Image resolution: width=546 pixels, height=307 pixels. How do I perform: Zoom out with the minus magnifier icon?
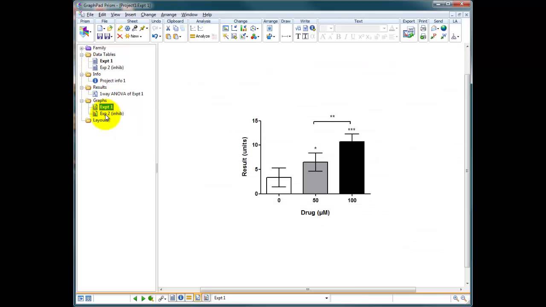coord(464,298)
